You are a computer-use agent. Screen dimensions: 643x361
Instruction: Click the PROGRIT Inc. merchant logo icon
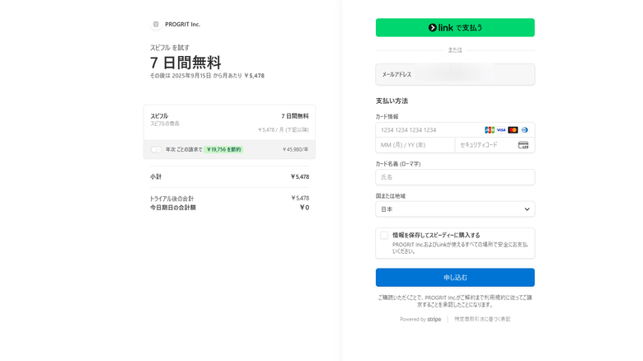(x=156, y=25)
